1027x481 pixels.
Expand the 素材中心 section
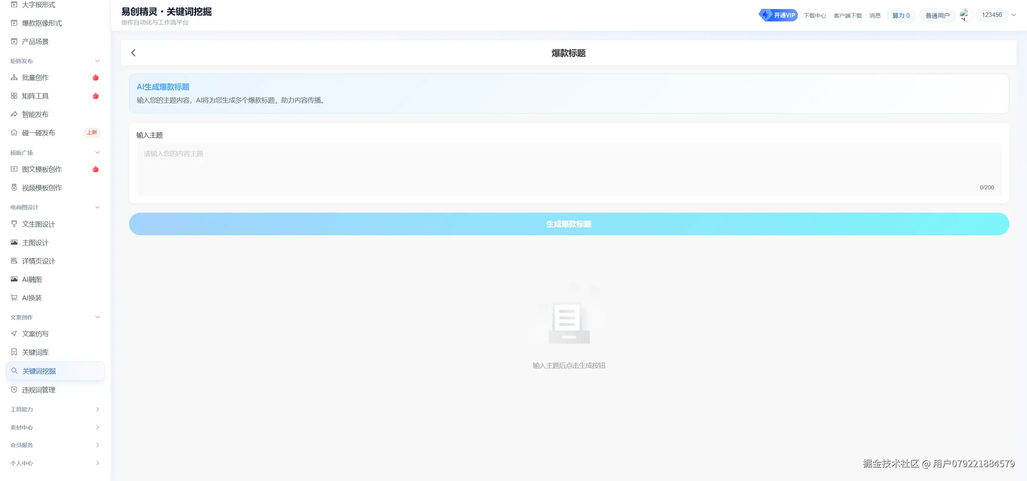(97, 427)
